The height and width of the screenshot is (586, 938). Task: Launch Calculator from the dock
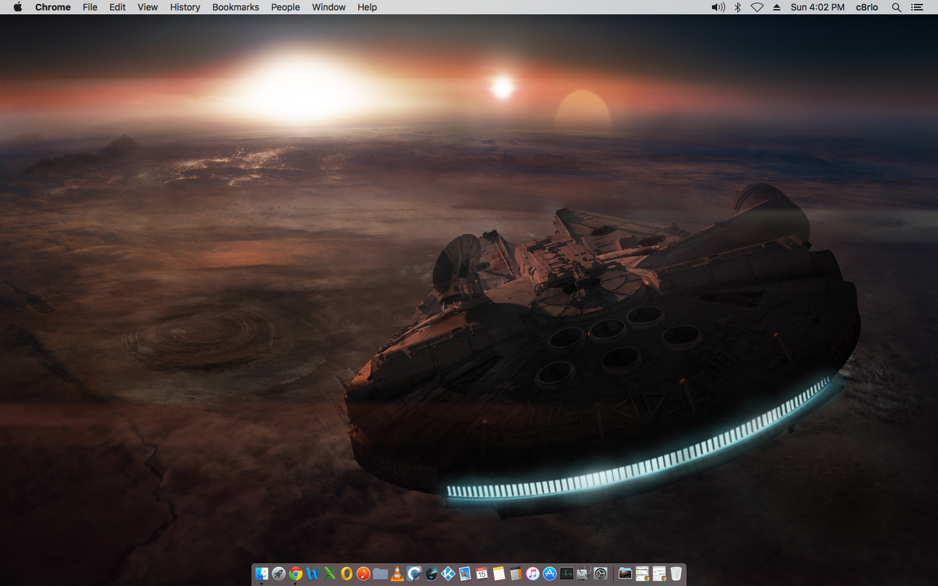click(516, 574)
